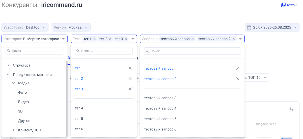Click the download chart icon
The width and height of the screenshot is (303, 139).
pyautogui.click(x=291, y=109)
